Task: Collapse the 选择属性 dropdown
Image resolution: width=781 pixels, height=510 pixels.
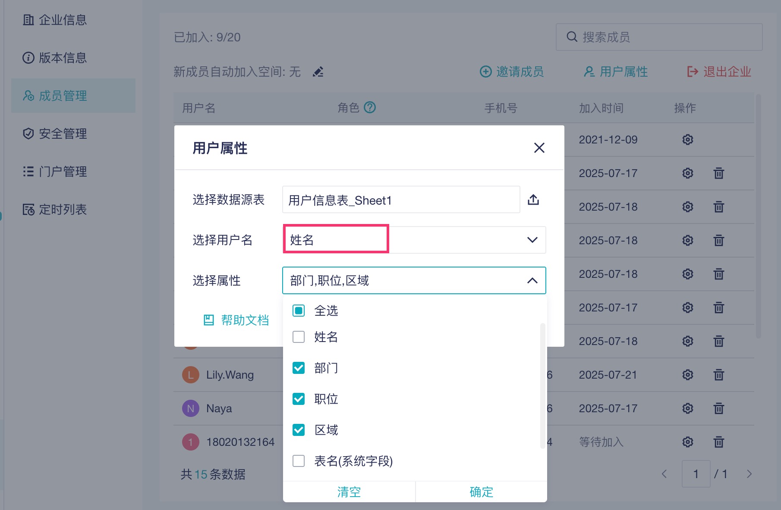Action: (x=532, y=280)
